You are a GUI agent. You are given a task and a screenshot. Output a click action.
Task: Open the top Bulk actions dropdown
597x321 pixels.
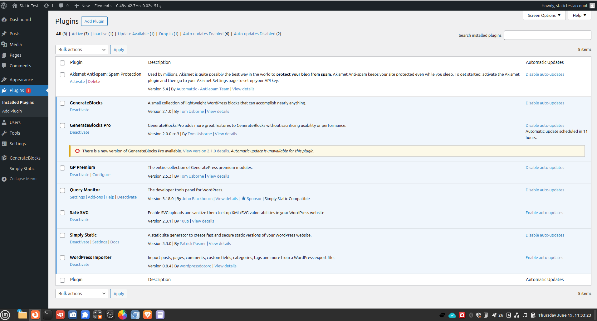(x=82, y=50)
